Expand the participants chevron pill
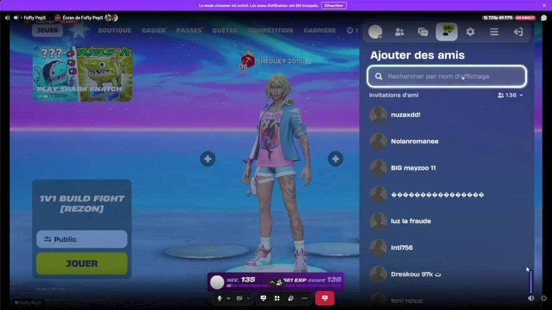This screenshot has height=310, width=552. 276,282
